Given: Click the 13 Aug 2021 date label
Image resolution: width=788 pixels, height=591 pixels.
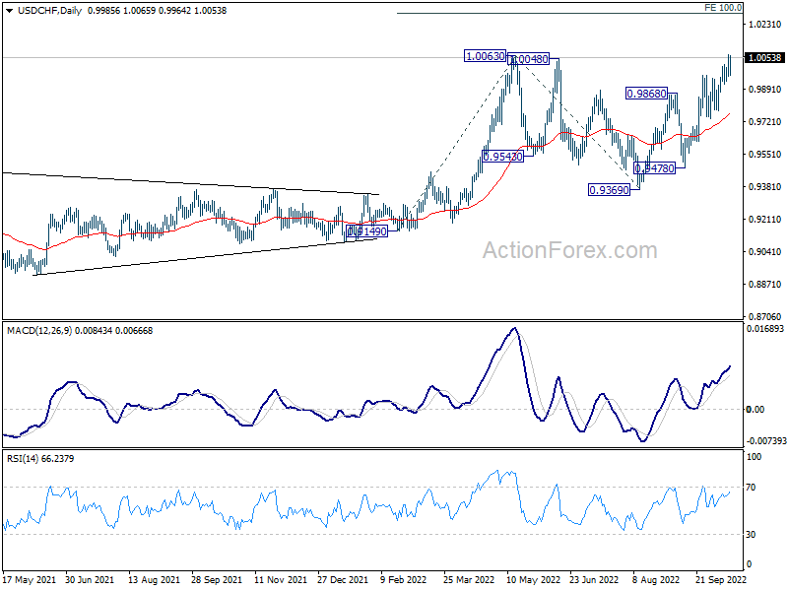Looking at the screenshot, I should [x=154, y=580].
